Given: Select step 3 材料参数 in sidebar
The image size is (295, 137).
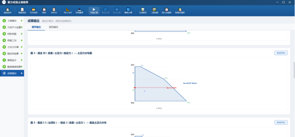Looking at the screenshot, I should (12, 34).
